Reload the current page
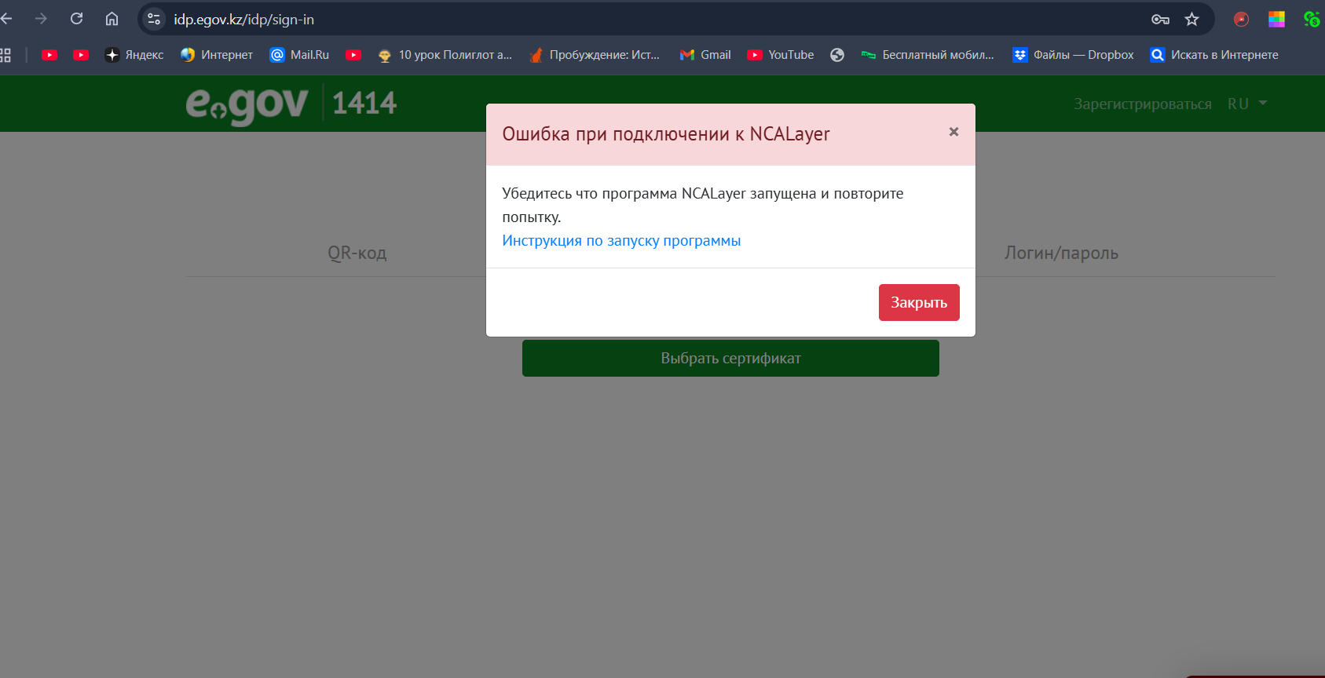 click(x=76, y=19)
